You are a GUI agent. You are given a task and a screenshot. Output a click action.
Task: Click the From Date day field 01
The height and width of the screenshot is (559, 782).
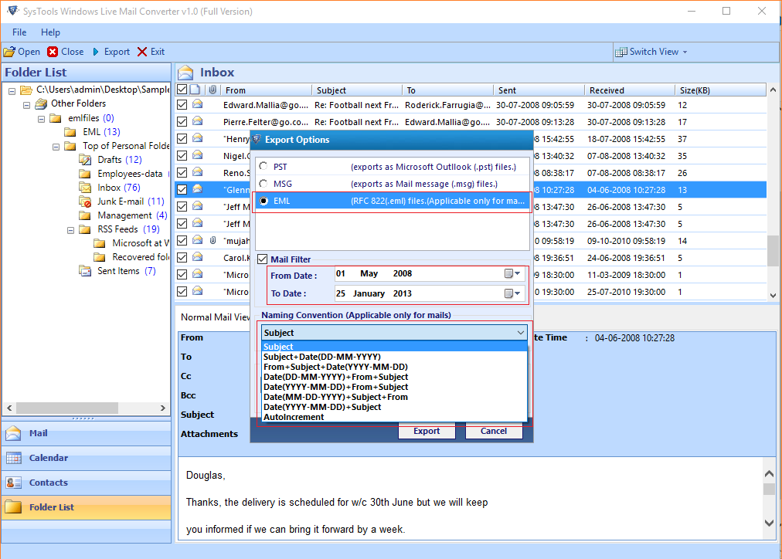341,273
